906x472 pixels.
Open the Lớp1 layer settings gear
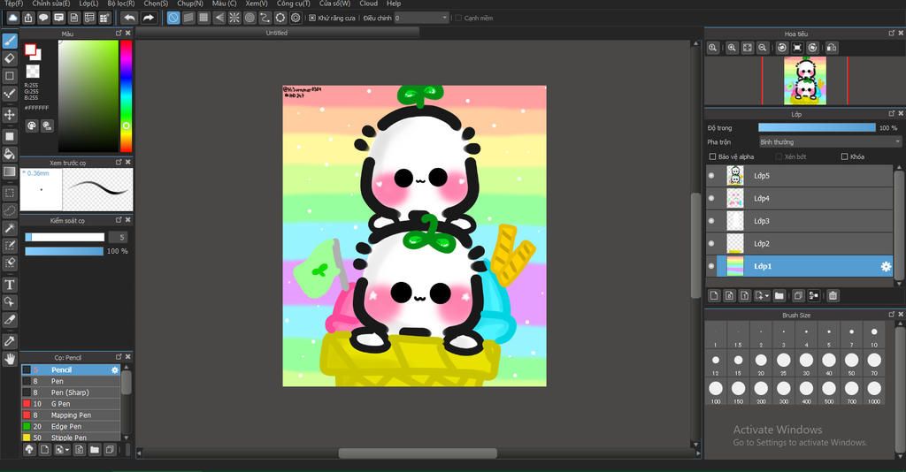click(885, 266)
